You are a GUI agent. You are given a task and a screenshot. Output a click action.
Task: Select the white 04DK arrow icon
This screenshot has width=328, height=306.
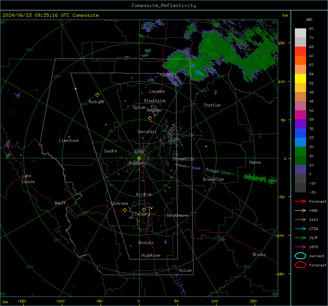click(x=300, y=211)
